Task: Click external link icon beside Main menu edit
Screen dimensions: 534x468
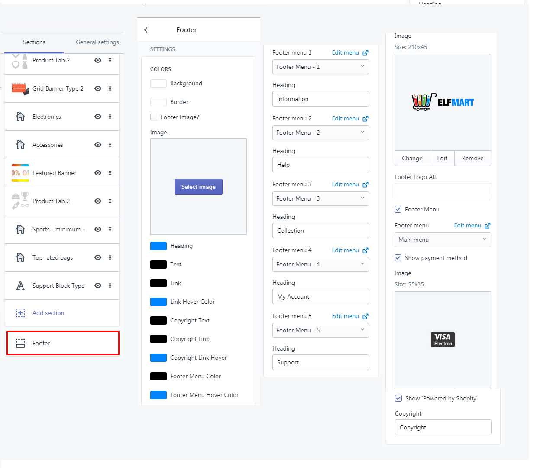Action: coord(488,226)
